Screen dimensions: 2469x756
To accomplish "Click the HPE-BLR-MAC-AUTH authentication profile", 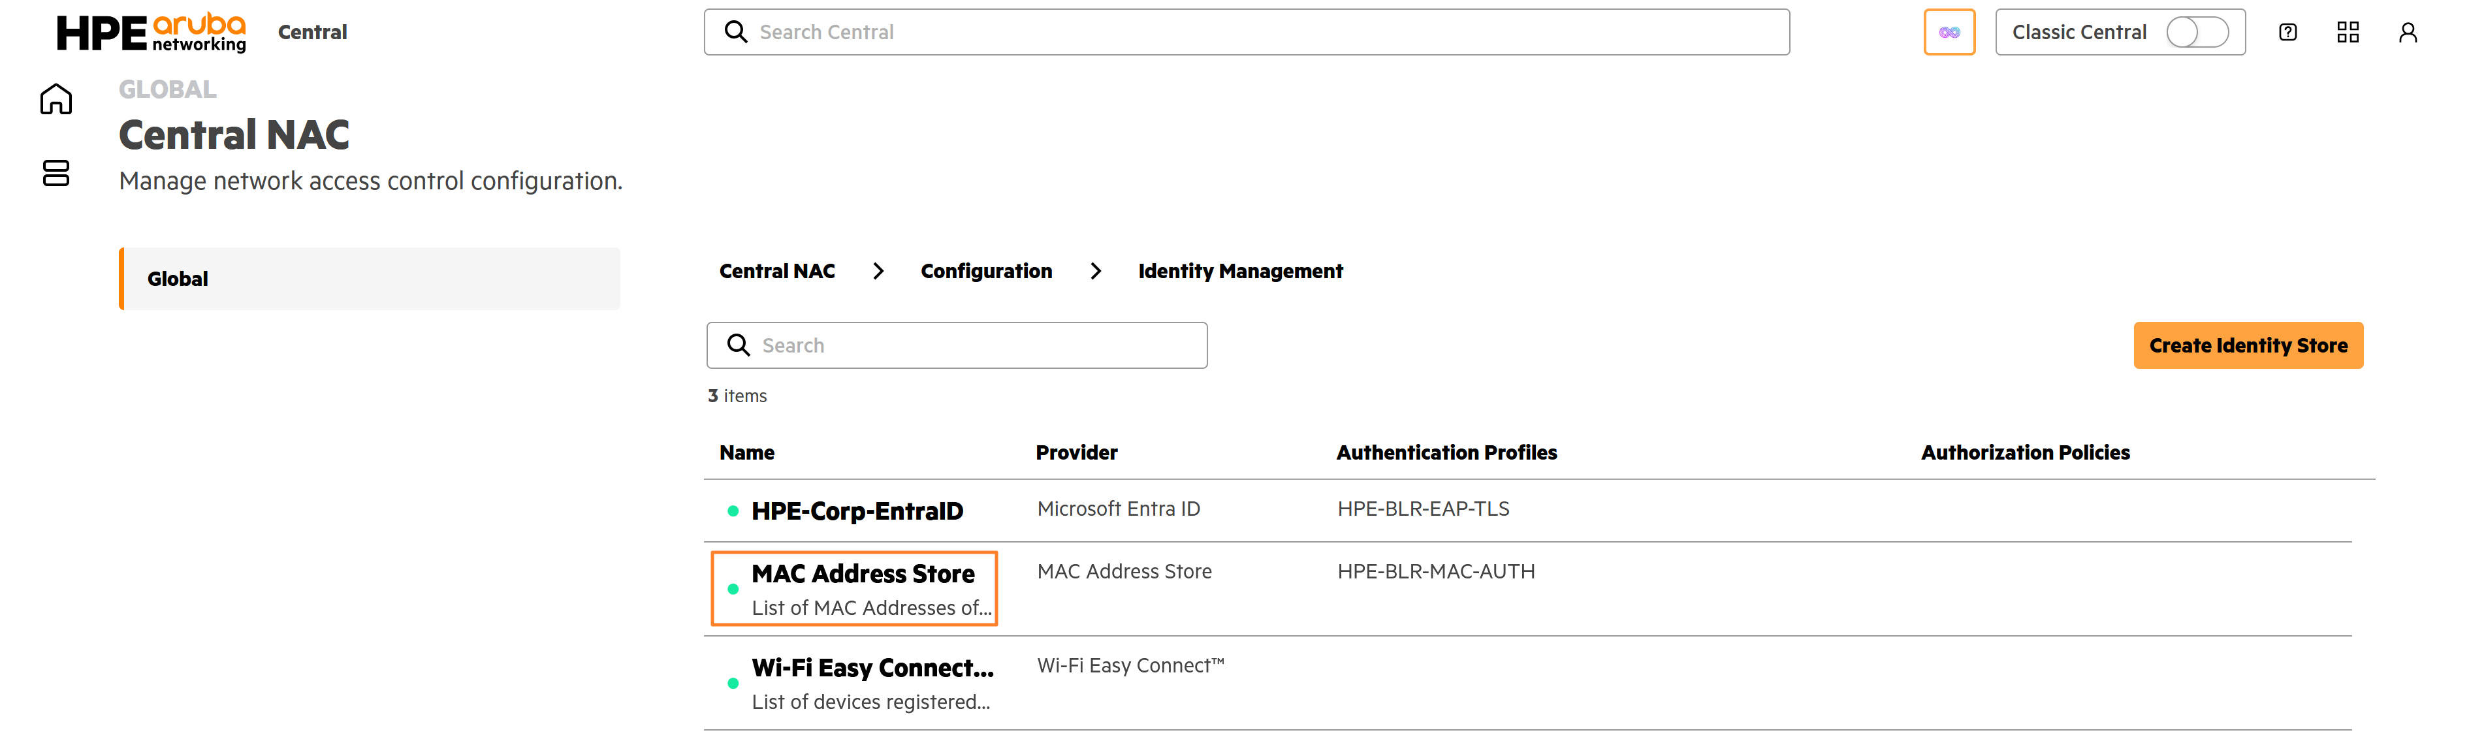I will (1436, 571).
